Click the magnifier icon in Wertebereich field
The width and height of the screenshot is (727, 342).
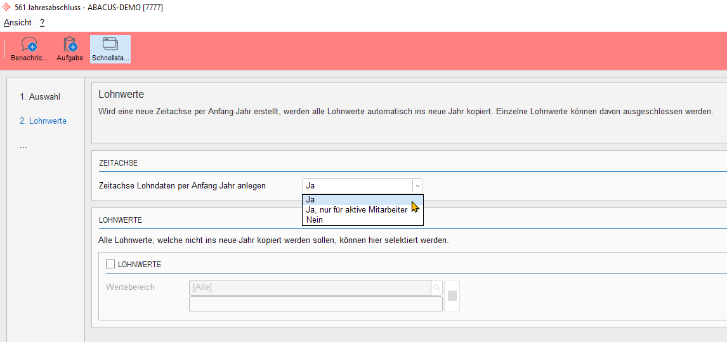[436, 287]
